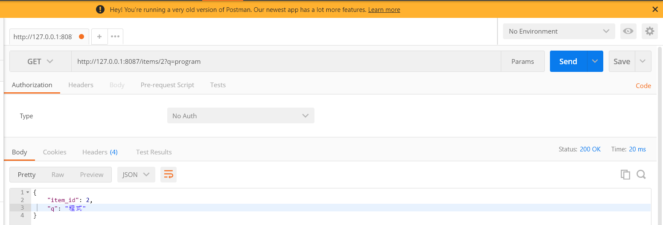
Task: Search within the response body
Action: coord(641,174)
